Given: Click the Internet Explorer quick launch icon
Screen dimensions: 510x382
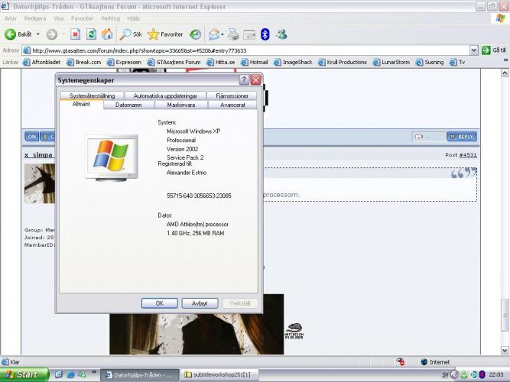Looking at the screenshot, I should click(70, 374).
